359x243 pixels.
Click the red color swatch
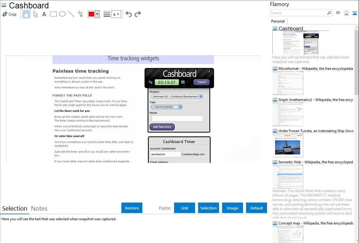[x=91, y=14]
